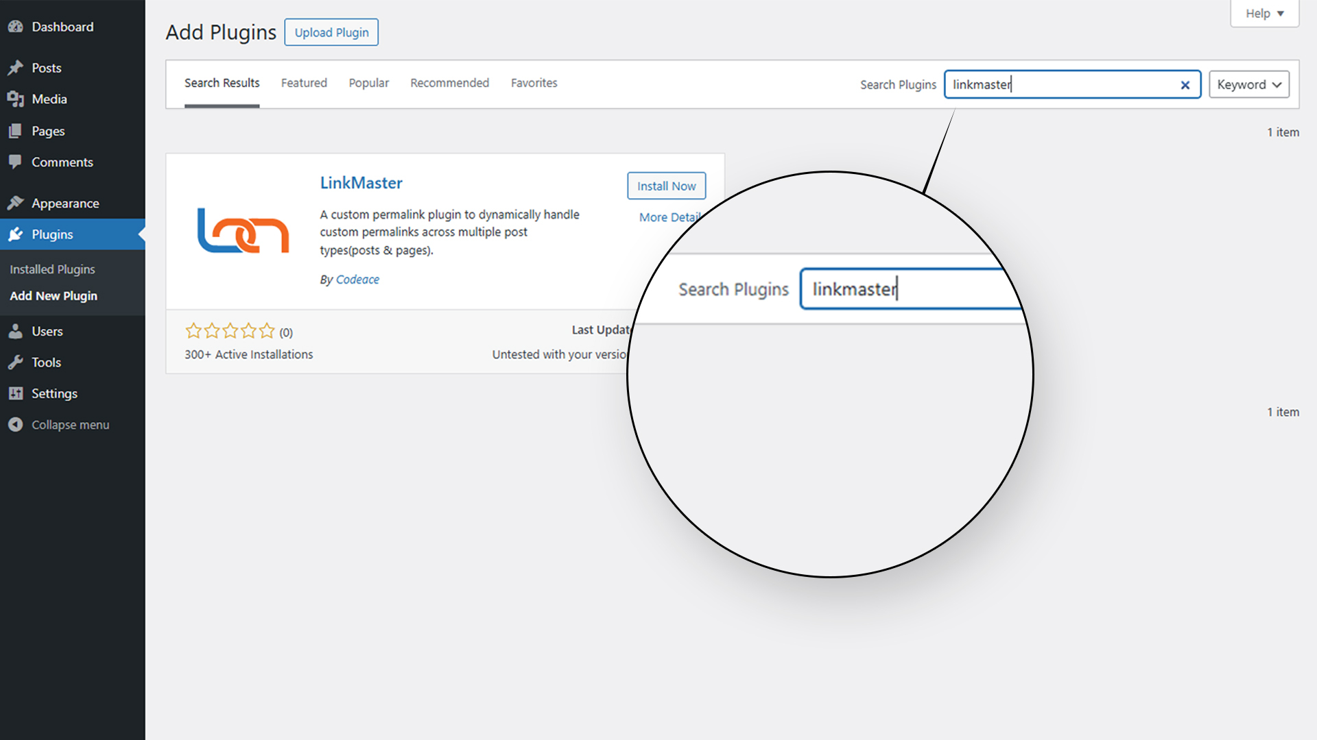Switch to Popular tab

coord(368,83)
